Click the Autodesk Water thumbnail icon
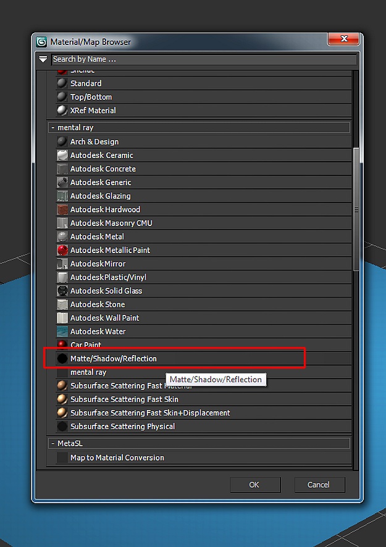 (62, 332)
